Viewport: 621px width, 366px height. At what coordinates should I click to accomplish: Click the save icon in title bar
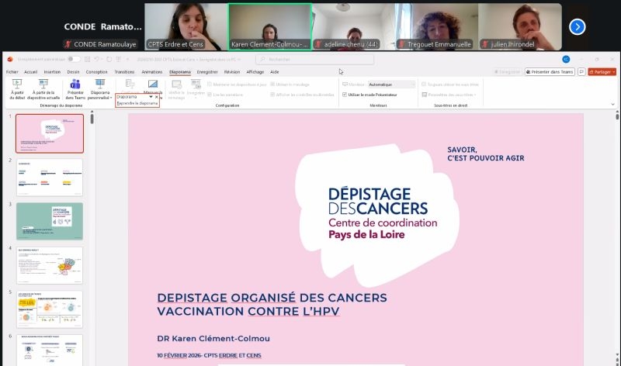tap(87, 60)
